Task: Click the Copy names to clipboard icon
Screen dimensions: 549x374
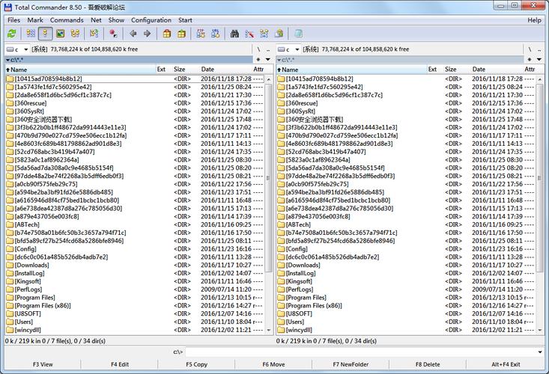Action: pos(279,34)
